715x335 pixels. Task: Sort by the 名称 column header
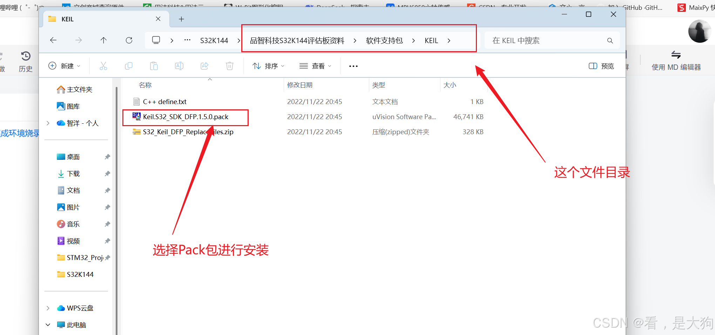click(145, 85)
